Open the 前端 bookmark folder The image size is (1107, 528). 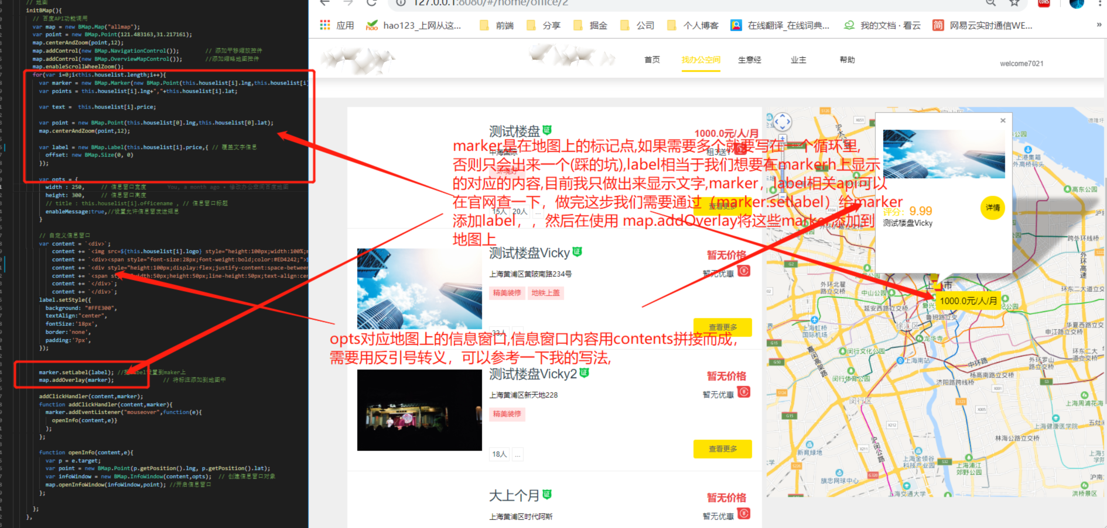[x=497, y=25]
